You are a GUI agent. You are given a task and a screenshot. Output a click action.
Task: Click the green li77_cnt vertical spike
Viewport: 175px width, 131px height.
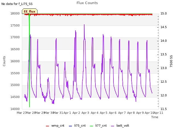point(30,60)
